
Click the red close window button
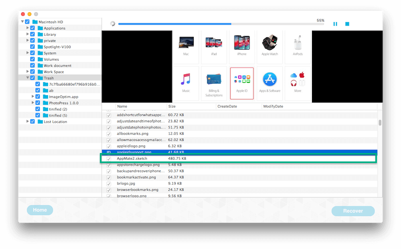click(x=23, y=14)
